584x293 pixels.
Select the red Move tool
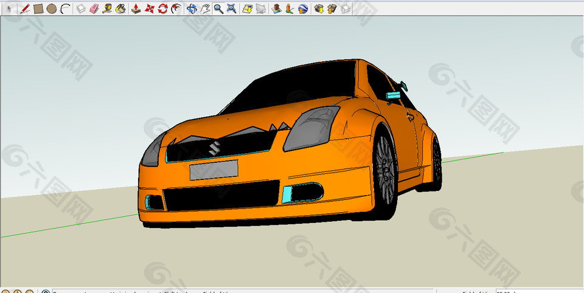[150, 9]
